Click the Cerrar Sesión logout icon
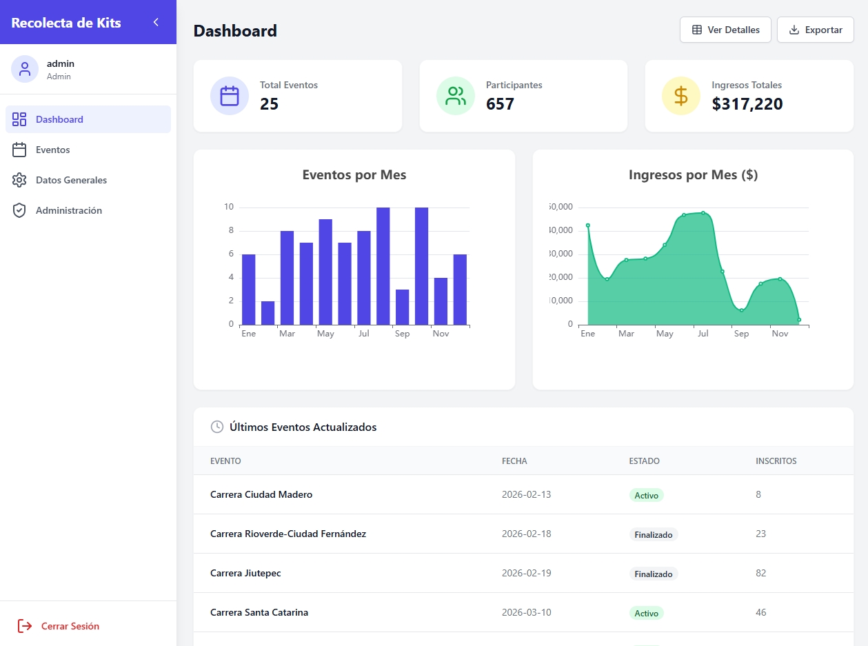 point(25,626)
